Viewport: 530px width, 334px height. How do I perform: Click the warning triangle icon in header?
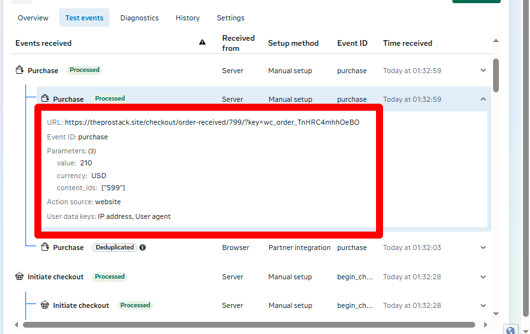coord(202,42)
